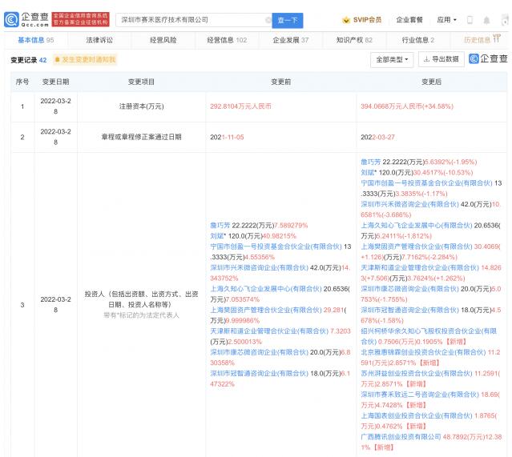
Task: Open the SVIP member crown icon
Action: [x=345, y=20]
